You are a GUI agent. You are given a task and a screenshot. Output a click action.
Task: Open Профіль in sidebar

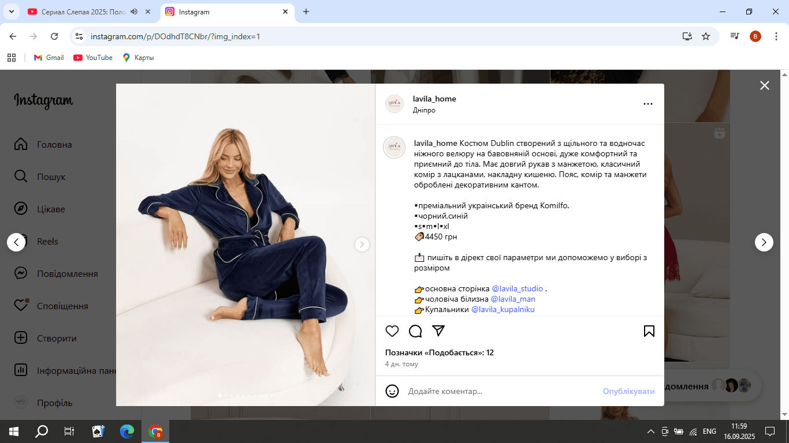(x=44, y=403)
